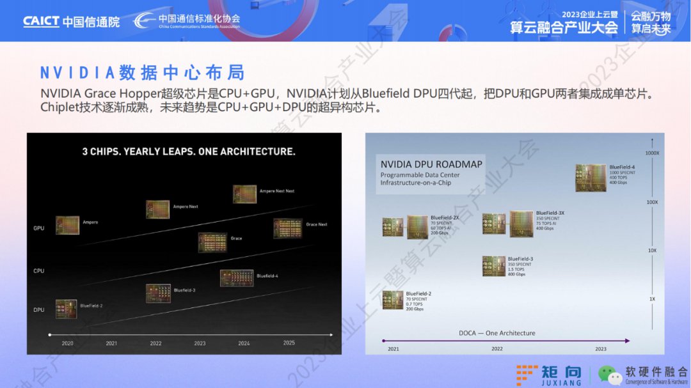Select BlueField-2 chip in DPU roadmap
This screenshot has height=388, width=691.
pyautogui.click(x=393, y=300)
